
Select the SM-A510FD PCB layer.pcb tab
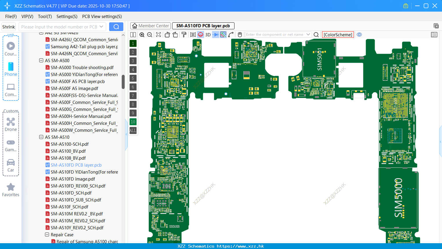coord(203,26)
